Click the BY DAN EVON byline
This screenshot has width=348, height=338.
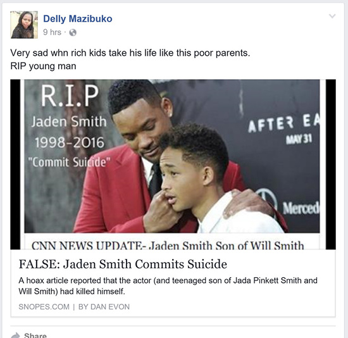[104, 307]
